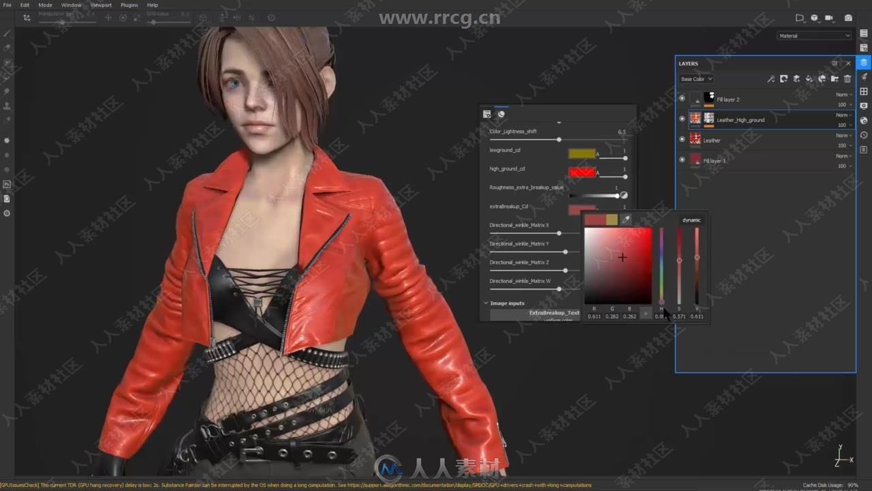Click the high_ground_cd red swatch

[x=582, y=173]
